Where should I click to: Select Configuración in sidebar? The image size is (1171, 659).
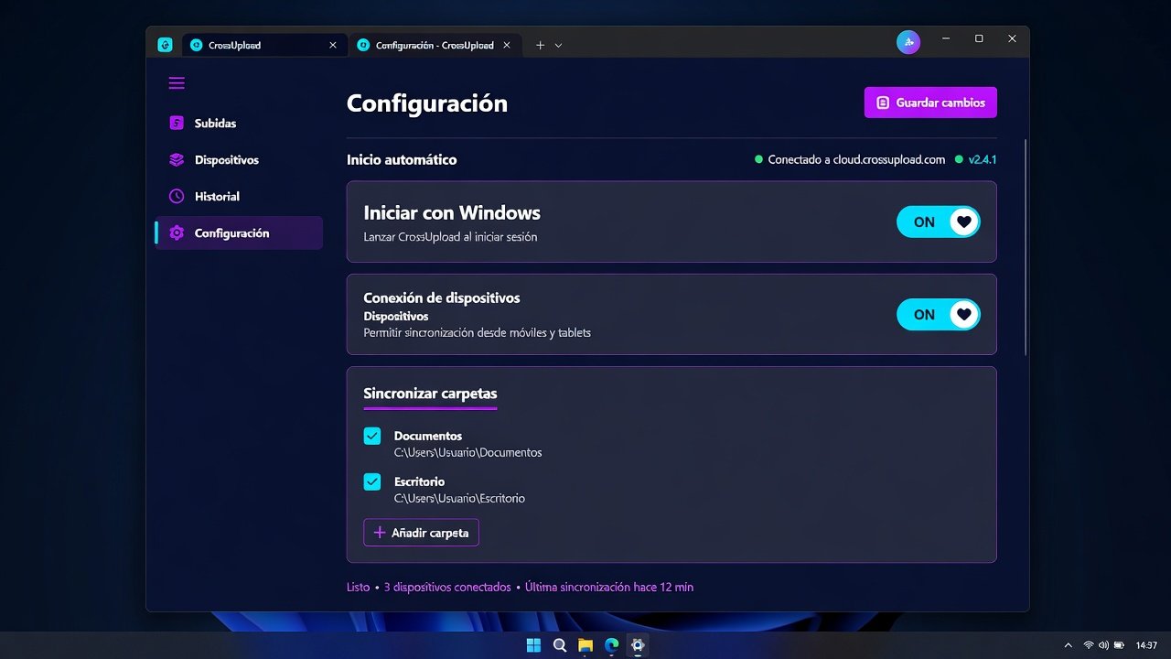[239, 232]
